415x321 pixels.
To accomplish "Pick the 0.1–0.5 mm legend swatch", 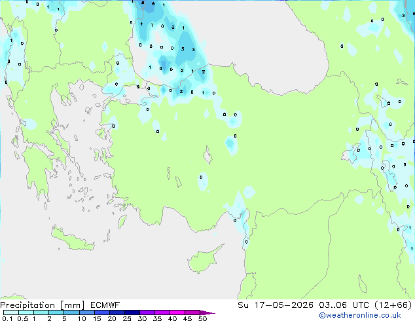I will pyautogui.click(x=11, y=312).
